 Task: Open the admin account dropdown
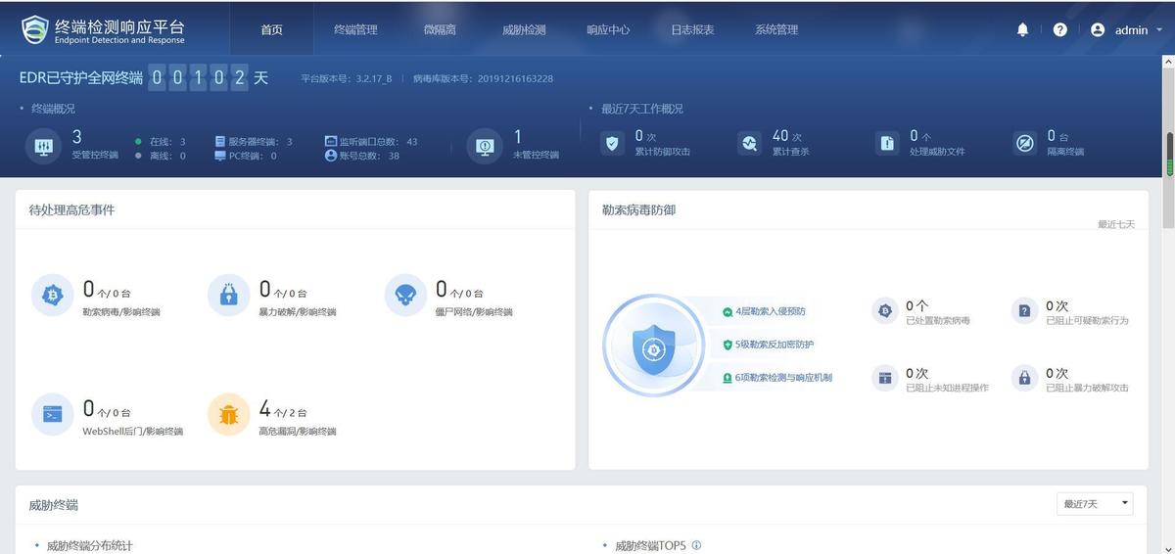coord(1126,30)
